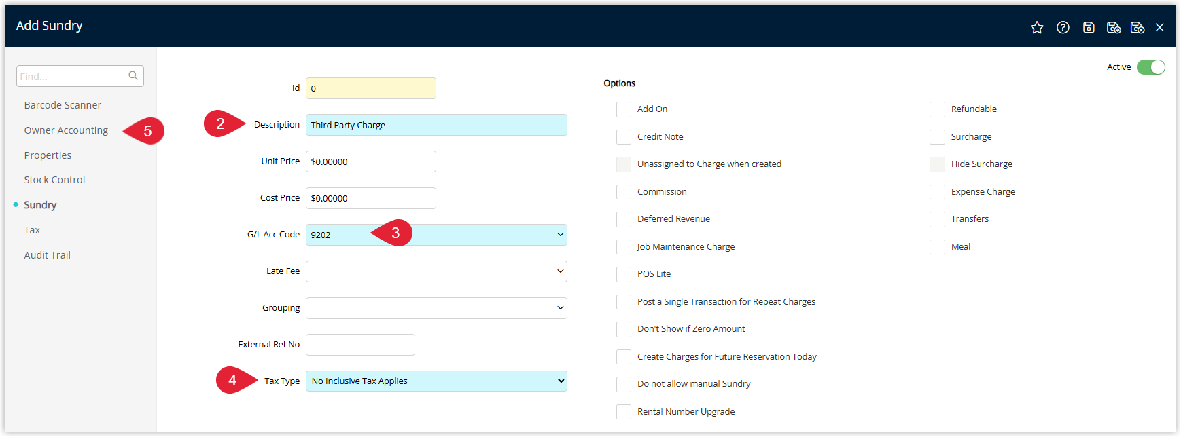The image size is (1181, 437).
Task: Tick Do not allow manual Sundry
Action: click(624, 384)
